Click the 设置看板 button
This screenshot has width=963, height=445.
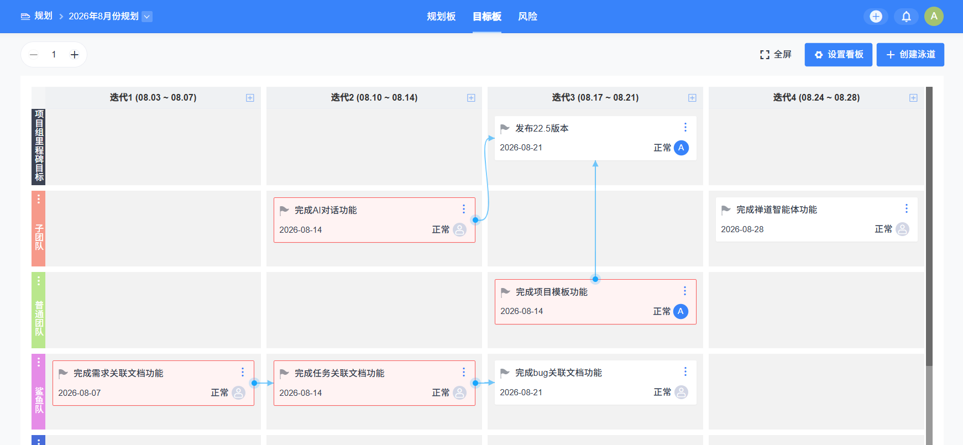coord(838,55)
